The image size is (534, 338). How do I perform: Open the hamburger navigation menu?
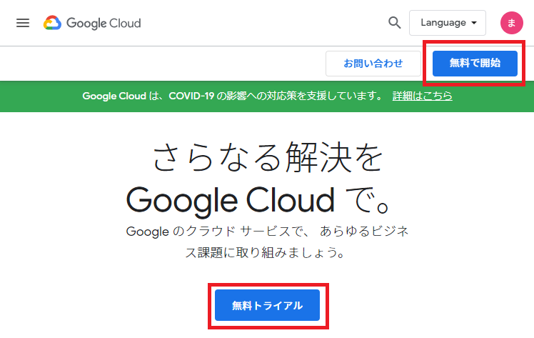pyautogui.click(x=23, y=23)
